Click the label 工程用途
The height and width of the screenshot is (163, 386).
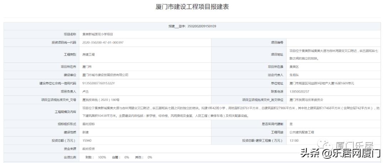tap(277, 132)
